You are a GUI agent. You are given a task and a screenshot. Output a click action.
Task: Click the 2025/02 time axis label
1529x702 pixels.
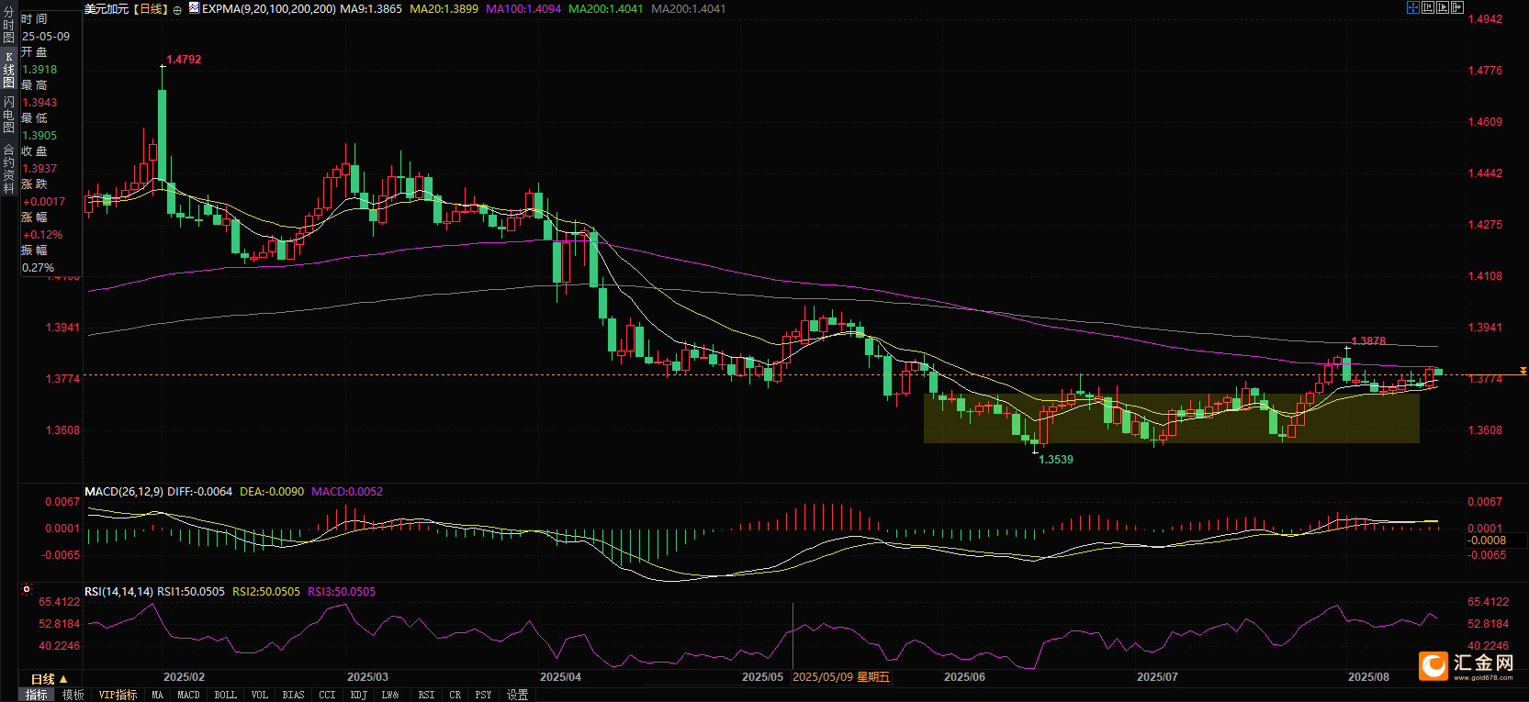pyautogui.click(x=184, y=677)
